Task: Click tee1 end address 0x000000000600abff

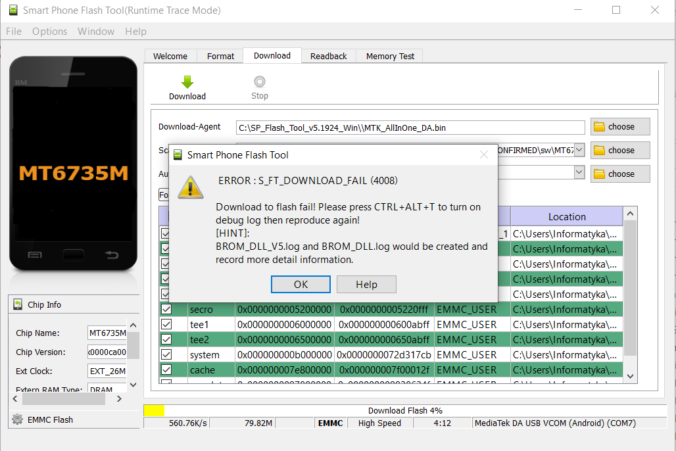Action: tap(384, 325)
